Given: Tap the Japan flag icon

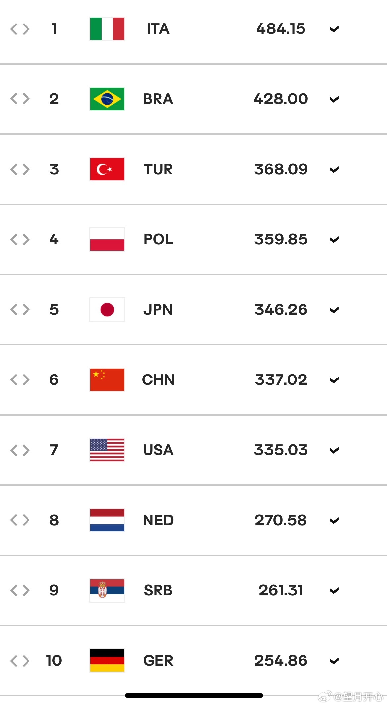Looking at the screenshot, I should click(107, 310).
